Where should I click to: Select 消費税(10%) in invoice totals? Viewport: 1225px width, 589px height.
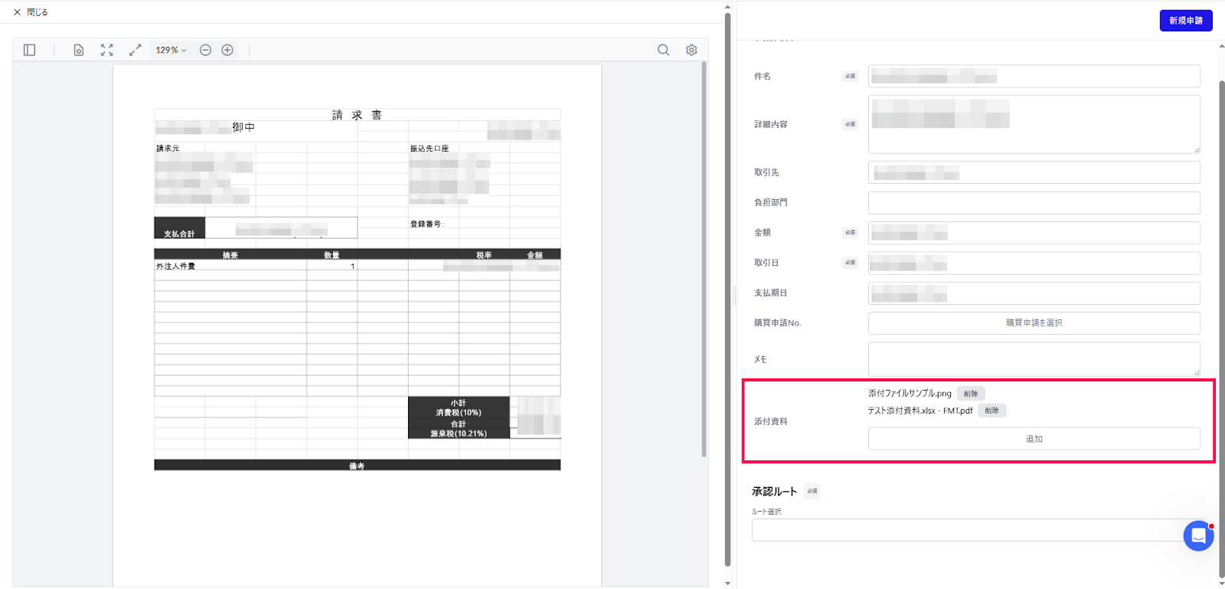(x=459, y=413)
